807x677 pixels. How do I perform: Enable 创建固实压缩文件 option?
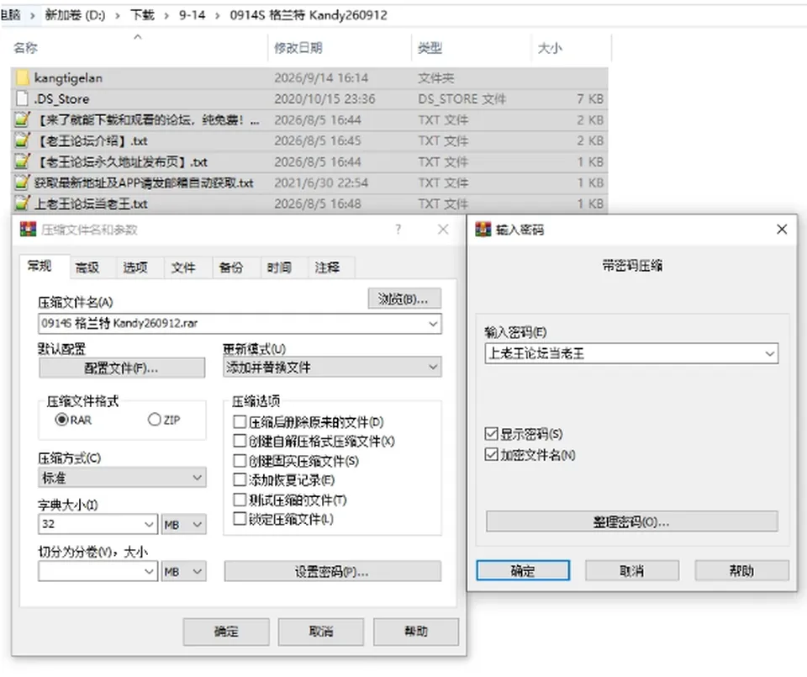pyautogui.click(x=240, y=460)
